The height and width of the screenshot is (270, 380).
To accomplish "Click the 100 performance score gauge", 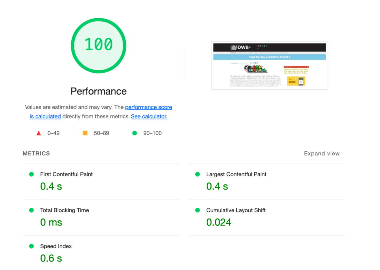I will [99, 45].
